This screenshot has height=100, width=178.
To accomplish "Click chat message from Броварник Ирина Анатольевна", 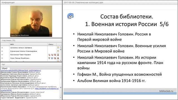I will click(x=21, y=94).
